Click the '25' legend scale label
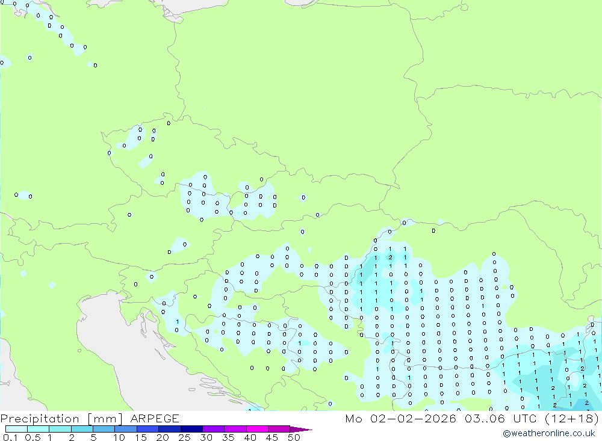This screenshot has width=602, height=441. (x=184, y=437)
